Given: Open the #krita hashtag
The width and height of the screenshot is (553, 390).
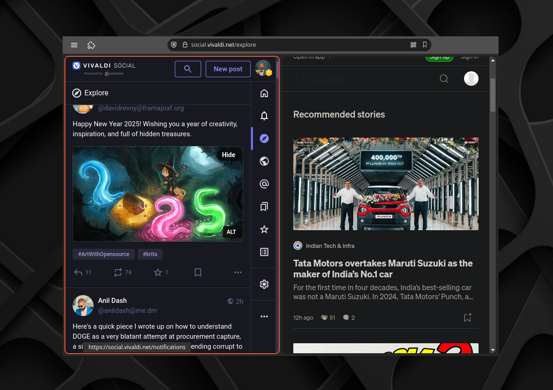Looking at the screenshot, I should pos(150,254).
